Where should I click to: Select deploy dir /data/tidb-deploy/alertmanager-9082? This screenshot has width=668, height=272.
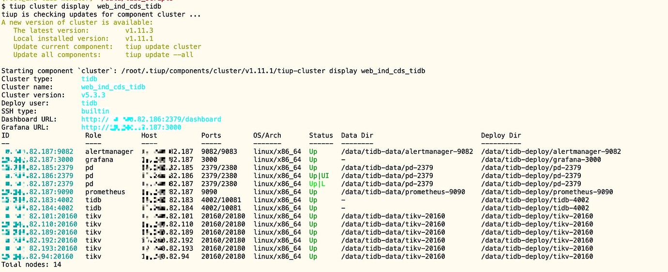(551, 151)
